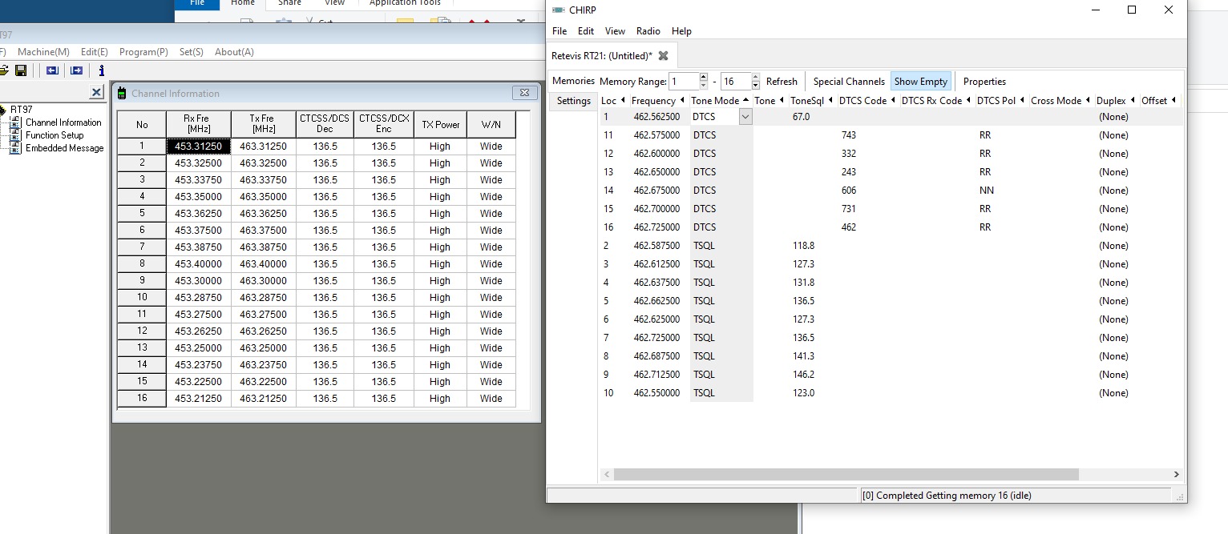
Task: Open CHIRP File menu
Action: (x=559, y=31)
